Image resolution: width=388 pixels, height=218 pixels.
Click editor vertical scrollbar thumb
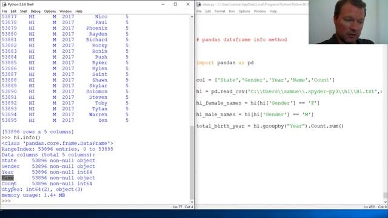[x=386, y=195]
